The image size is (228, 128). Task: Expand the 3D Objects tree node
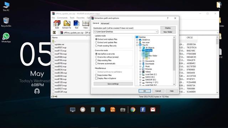click(140, 48)
